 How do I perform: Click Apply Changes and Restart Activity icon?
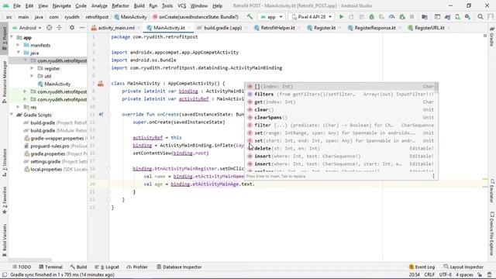(x=351, y=17)
